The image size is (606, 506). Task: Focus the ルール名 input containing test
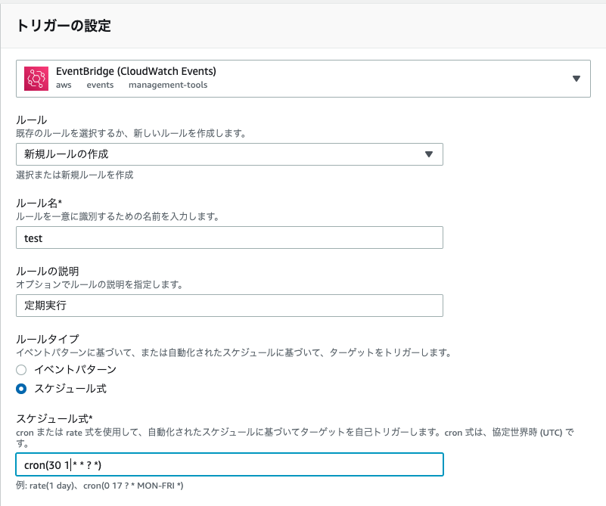click(229, 237)
